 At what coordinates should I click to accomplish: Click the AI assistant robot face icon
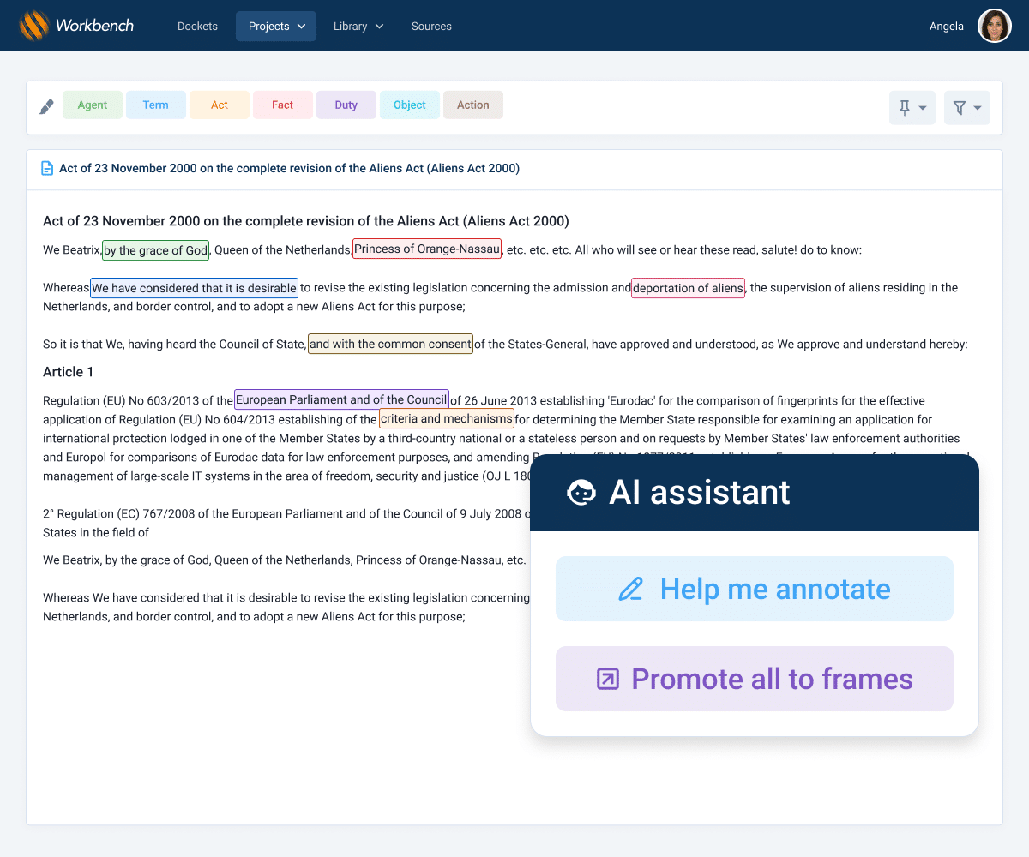581,493
